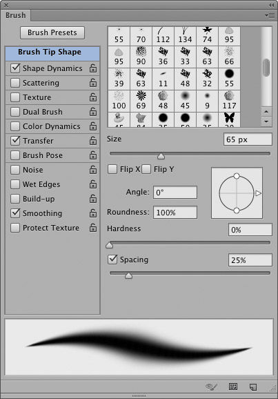Screen dimensions: 278x399
Task: Click the brush list scroll down arrow
Action: pyautogui.click(x=266, y=121)
